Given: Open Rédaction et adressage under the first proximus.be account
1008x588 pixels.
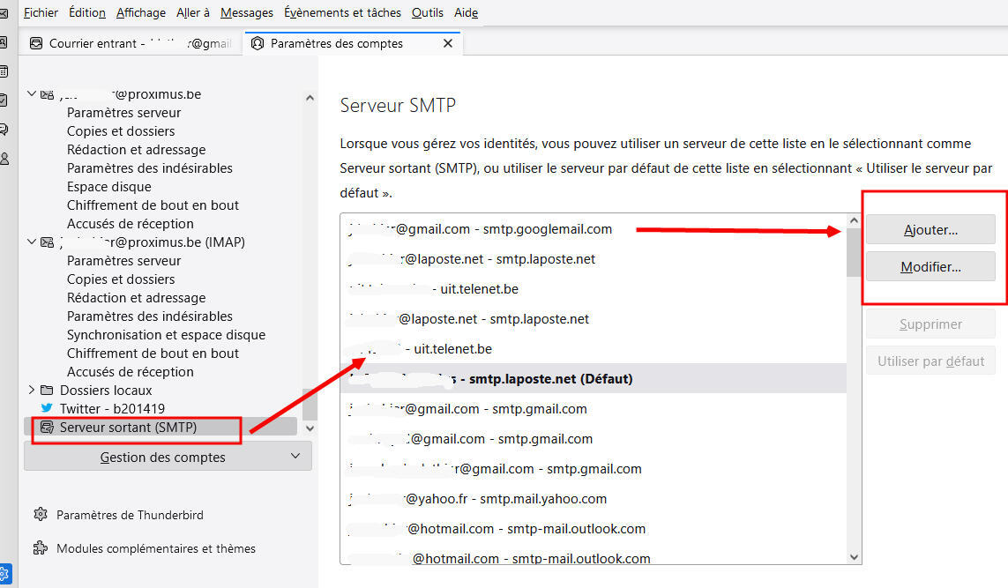Looking at the screenshot, I should 137,150.
